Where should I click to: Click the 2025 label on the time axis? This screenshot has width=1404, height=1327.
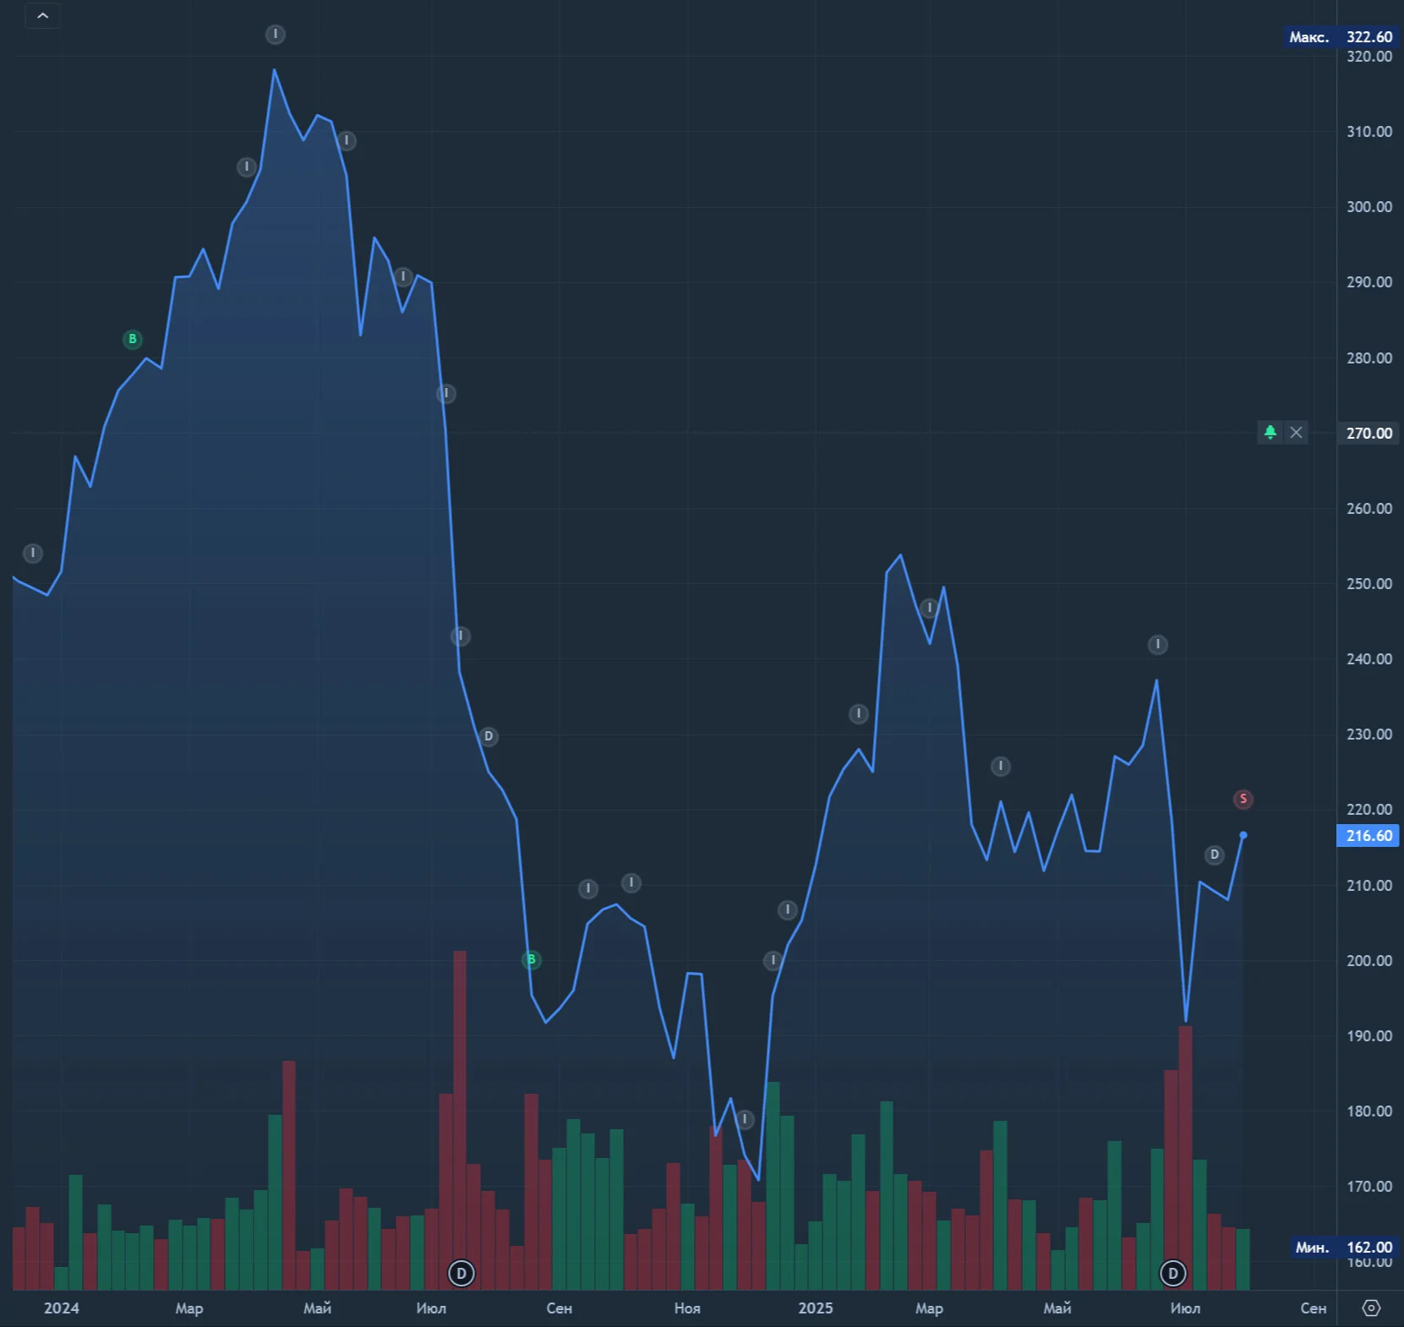click(816, 1308)
